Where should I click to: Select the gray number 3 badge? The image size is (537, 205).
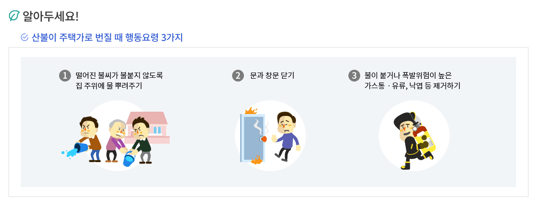pos(354,76)
